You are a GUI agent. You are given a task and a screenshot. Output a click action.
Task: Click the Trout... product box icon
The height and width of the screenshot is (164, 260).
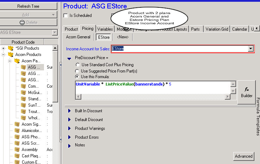[x=23, y=112]
